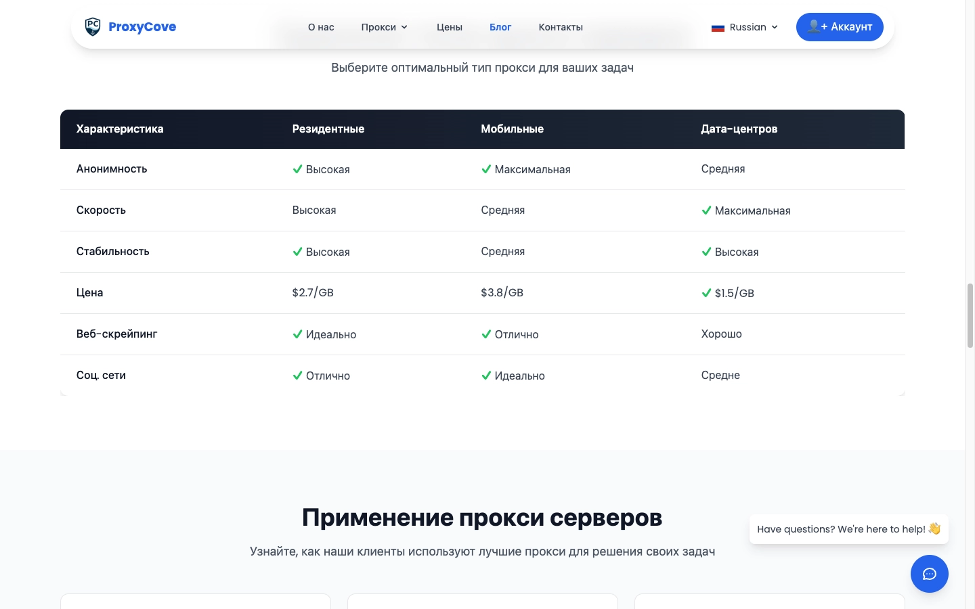This screenshot has width=975, height=609.
Task: Click the checkmark next to $1.5/GB
Action: (x=706, y=293)
